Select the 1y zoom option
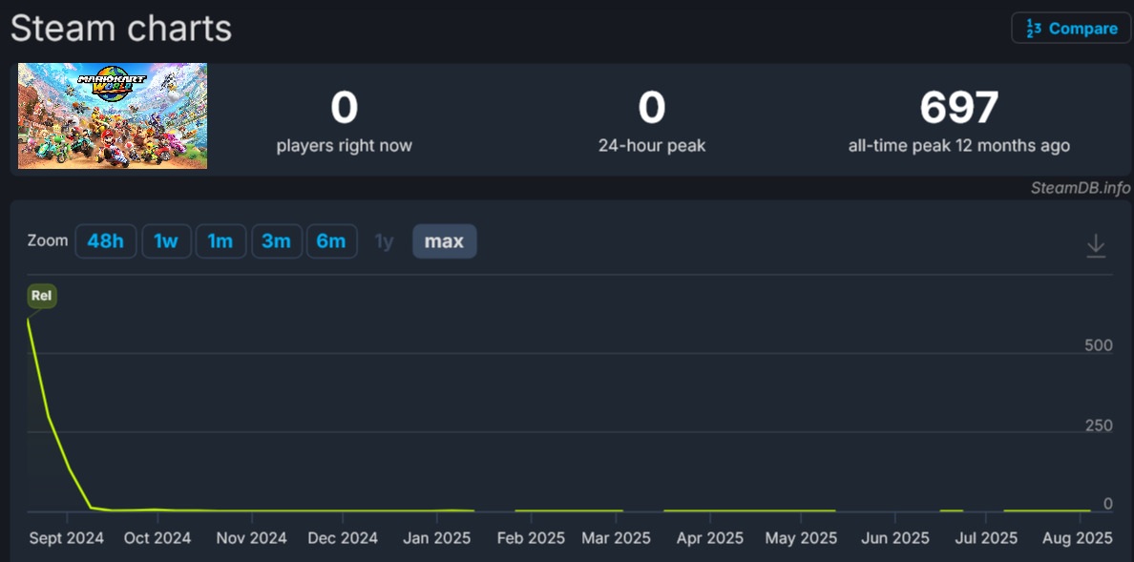Image resolution: width=1134 pixels, height=562 pixels. (384, 240)
